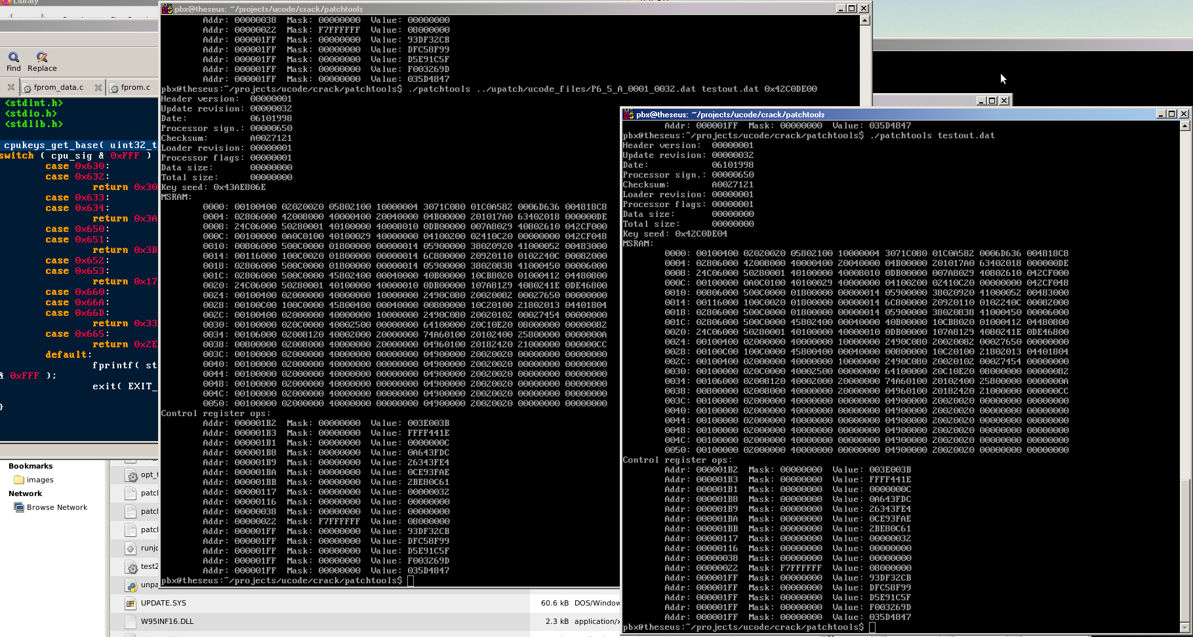
Task: Close the editor tab left of fprom_data.c
Action: click(10, 87)
